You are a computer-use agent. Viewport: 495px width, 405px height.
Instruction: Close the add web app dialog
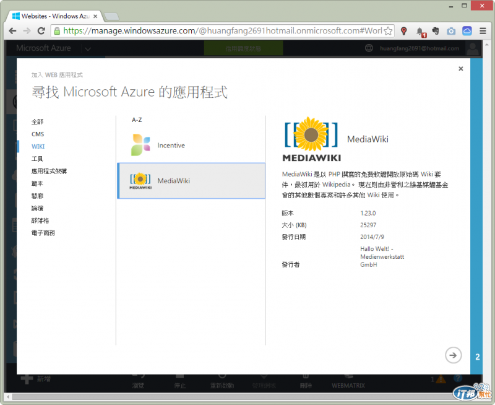tap(460, 69)
